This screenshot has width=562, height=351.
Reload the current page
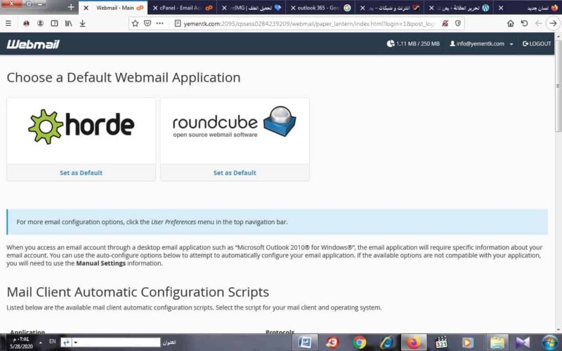click(x=524, y=23)
